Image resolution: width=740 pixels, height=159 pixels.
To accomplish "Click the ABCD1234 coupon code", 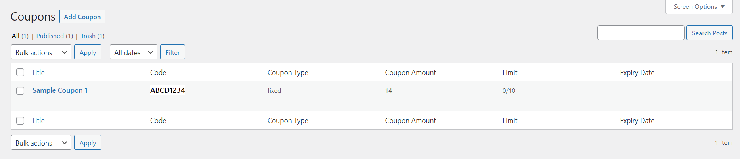I will click(167, 90).
